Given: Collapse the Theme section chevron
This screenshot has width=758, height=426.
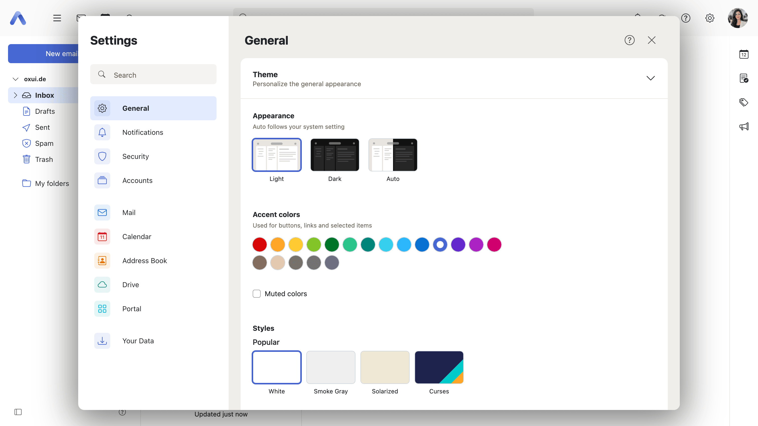Looking at the screenshot, I should click(650, 78).
